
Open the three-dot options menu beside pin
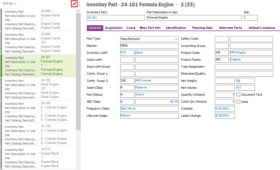pos(79,4)
